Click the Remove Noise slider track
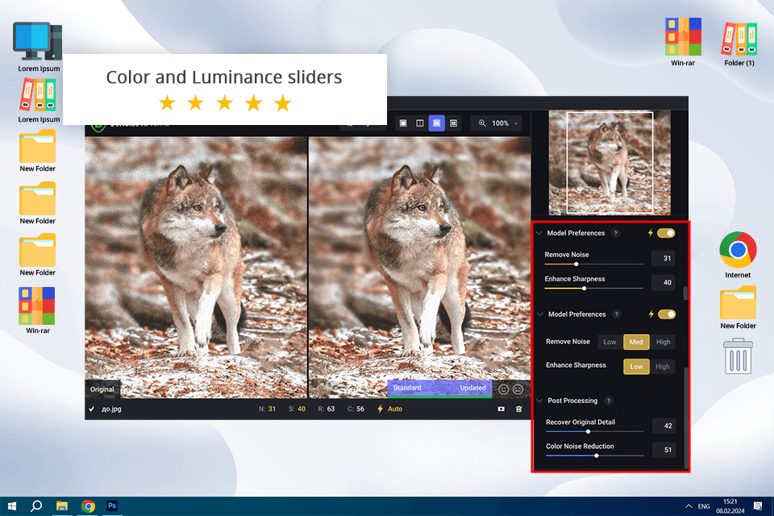Viewport: 774px width, 516px height. [x=594, y=264]
